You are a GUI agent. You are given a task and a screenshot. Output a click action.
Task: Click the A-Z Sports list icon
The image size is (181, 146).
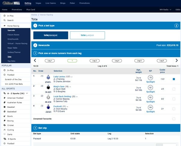click(x=5, y=93)
